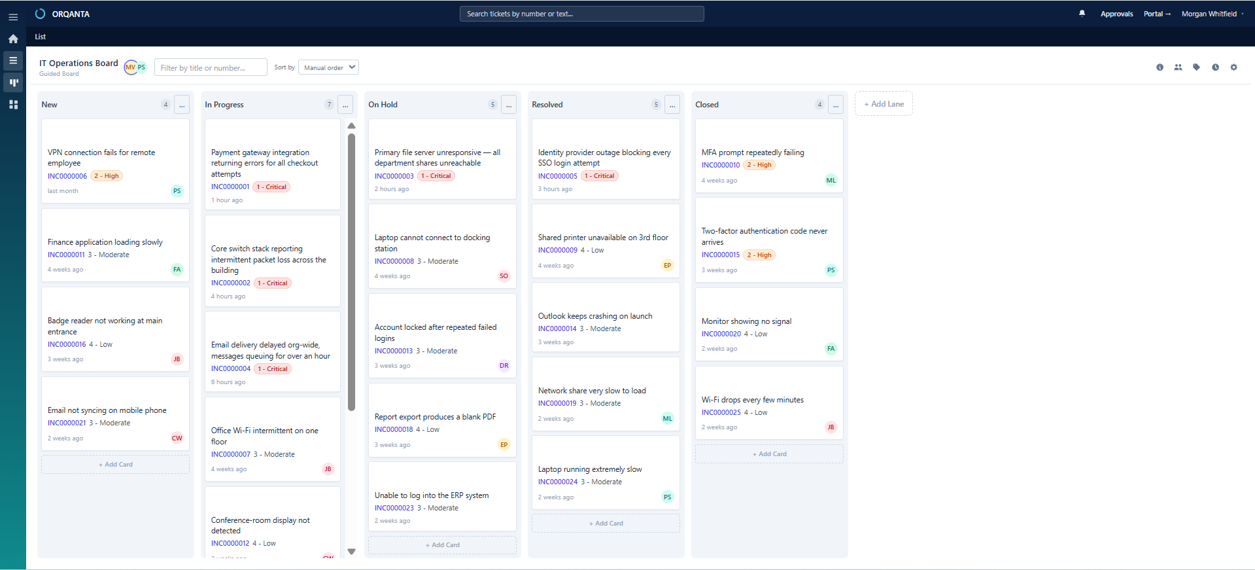The height and width of the screenshot is (570, 1255).
Task: Open the Resolved lane options menu
Action: [672, 105]
